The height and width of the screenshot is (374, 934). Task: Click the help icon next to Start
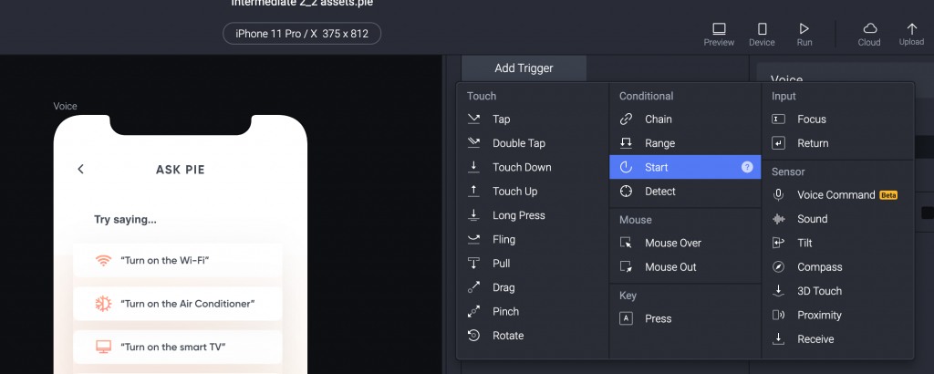click(x=747, y=168)
